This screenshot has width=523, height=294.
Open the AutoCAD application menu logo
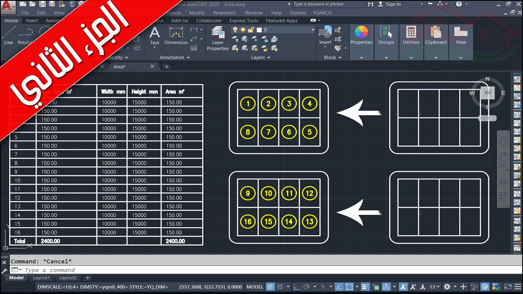8,7
